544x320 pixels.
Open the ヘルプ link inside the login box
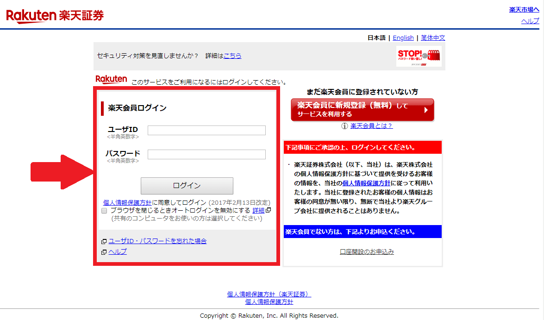tap(118, 251)
